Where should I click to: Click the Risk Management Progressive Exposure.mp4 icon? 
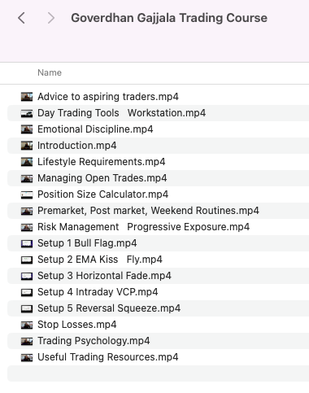pos(27,227)
